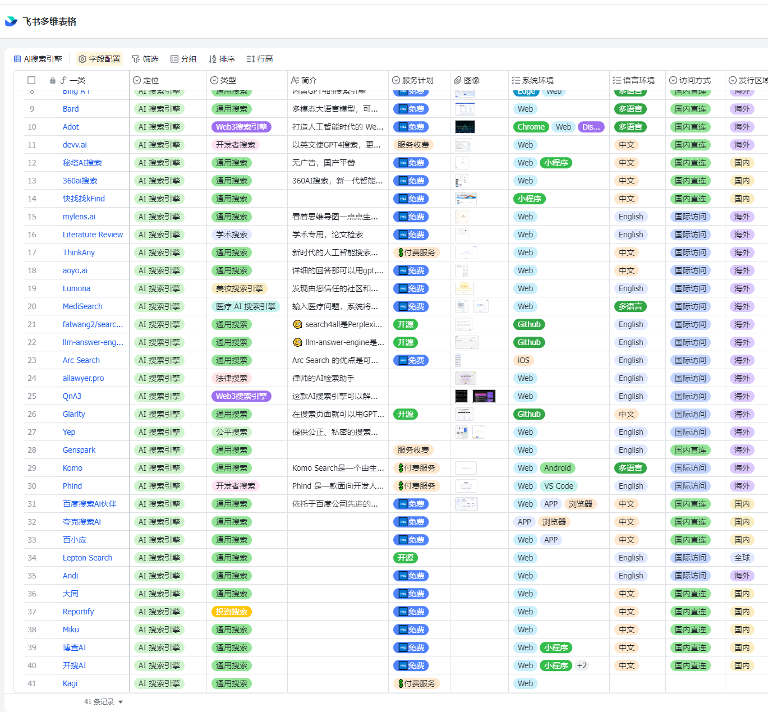The image size is (768, 712).
Task: Open the 百度搜索Ai伙伴 row image thumbnail
Action: click(x=466, y=504)
